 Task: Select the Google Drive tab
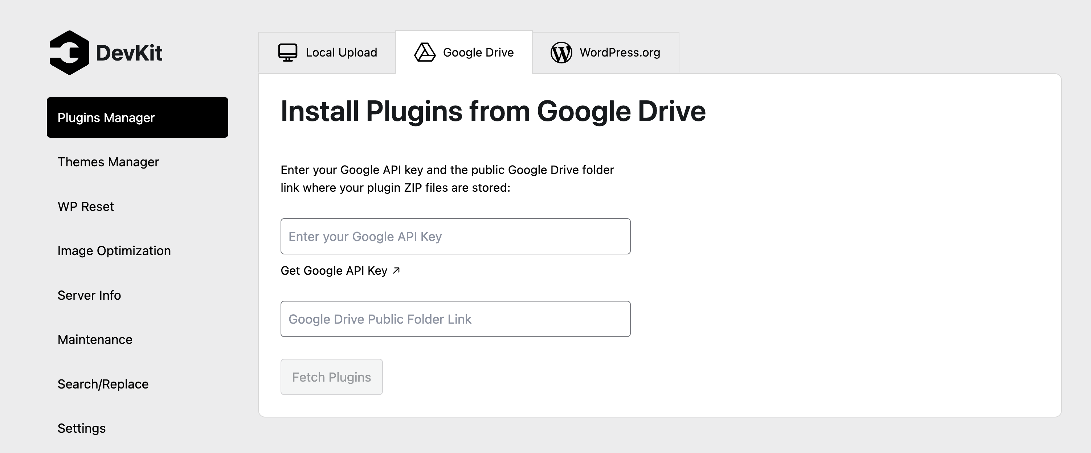pyautogui.click(x=464, y=53)
